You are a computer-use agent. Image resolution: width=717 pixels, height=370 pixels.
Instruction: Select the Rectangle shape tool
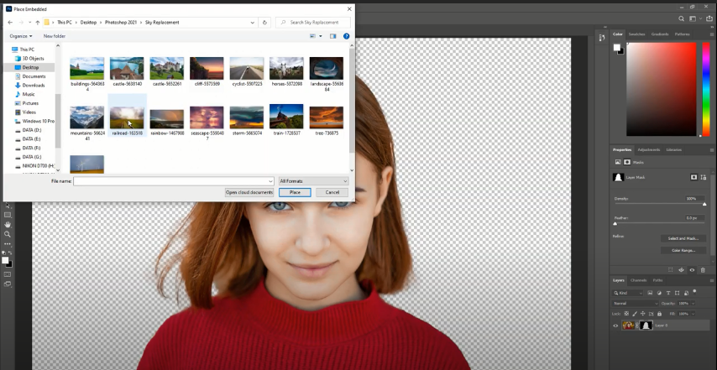[8, 214]
